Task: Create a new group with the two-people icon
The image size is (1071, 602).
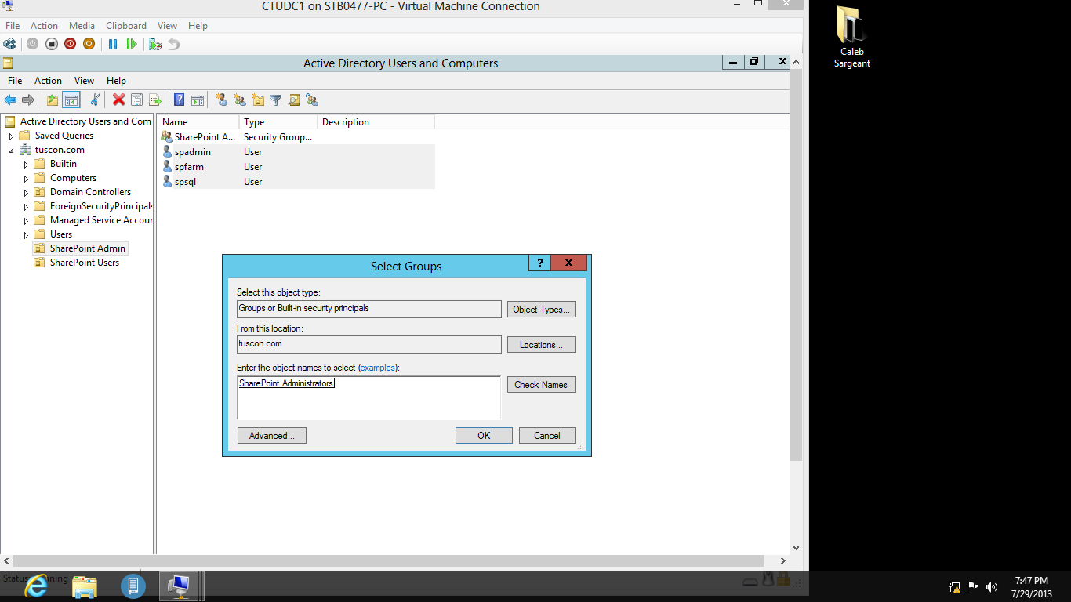Action: pos(240,100)
